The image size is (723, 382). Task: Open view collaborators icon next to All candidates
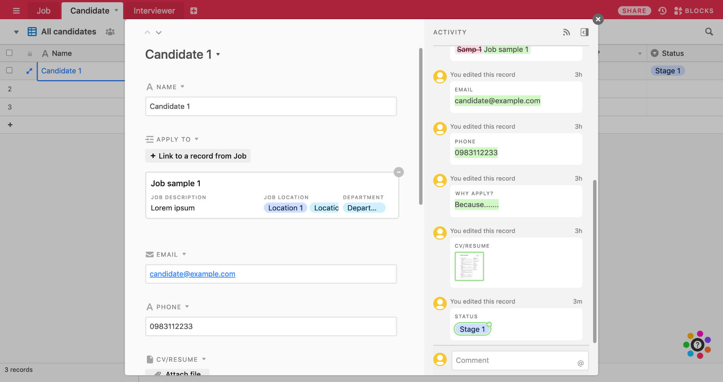coord(110,32)
